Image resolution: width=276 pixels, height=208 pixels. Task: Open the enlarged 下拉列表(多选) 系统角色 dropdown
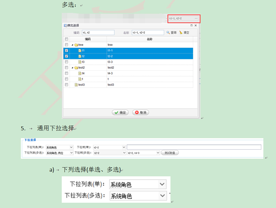pyautogui.click(x=162, y=195)
